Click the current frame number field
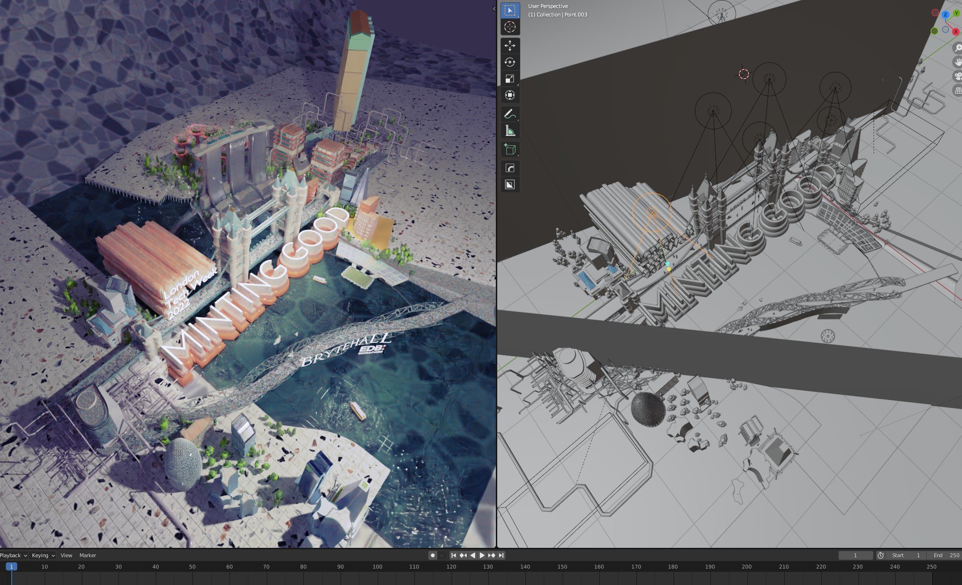962x585 pixels. pyautogui.click(x=856, y=555)
